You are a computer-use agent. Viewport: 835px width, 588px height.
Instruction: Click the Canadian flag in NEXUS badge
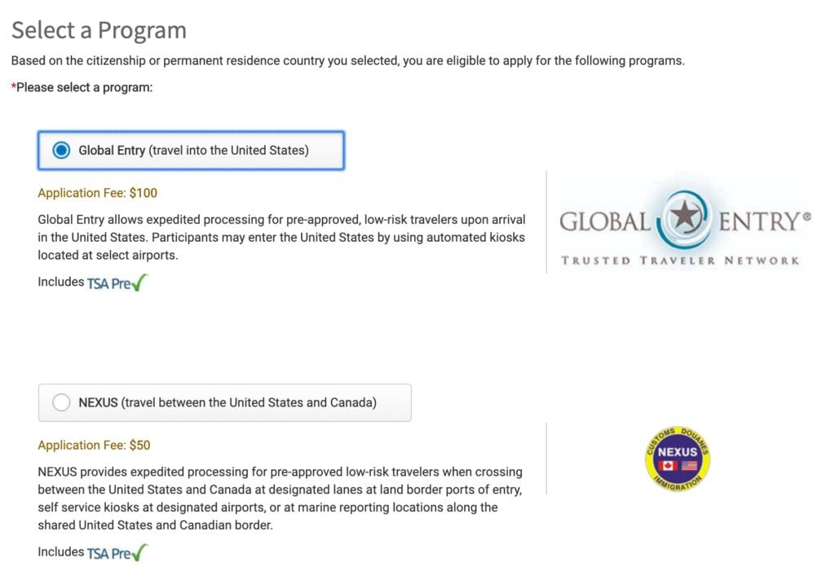[x=668, y=466]
